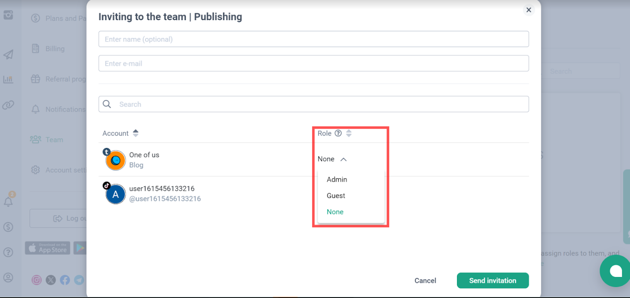Open notifications bell in left sidebar
630x298 pixels.
[8, 202]
